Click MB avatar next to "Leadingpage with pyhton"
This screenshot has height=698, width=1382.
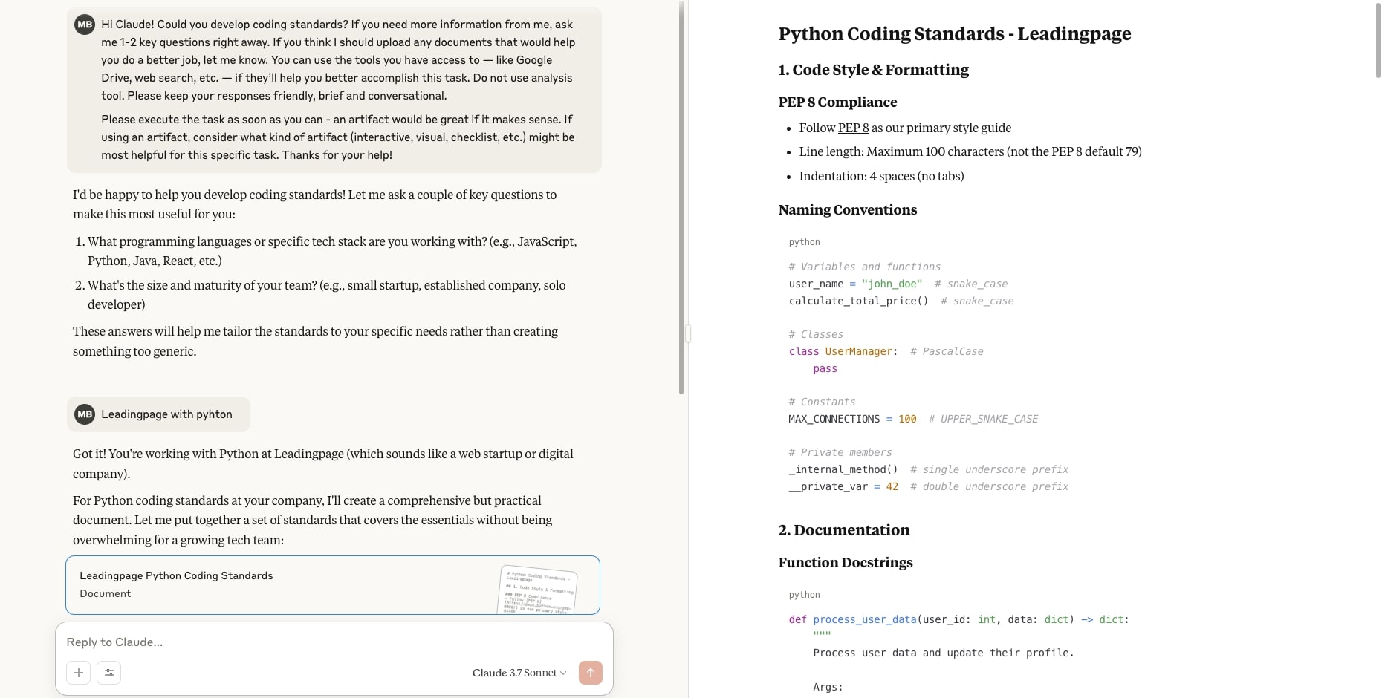click(85, 414)
